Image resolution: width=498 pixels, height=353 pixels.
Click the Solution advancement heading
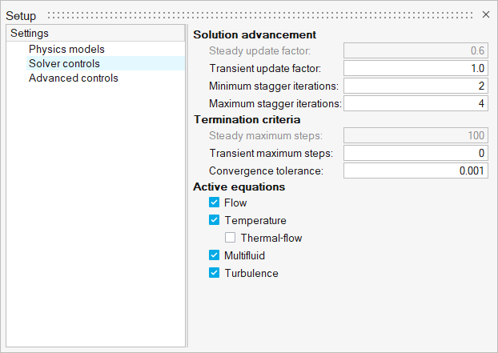point(255,34)
